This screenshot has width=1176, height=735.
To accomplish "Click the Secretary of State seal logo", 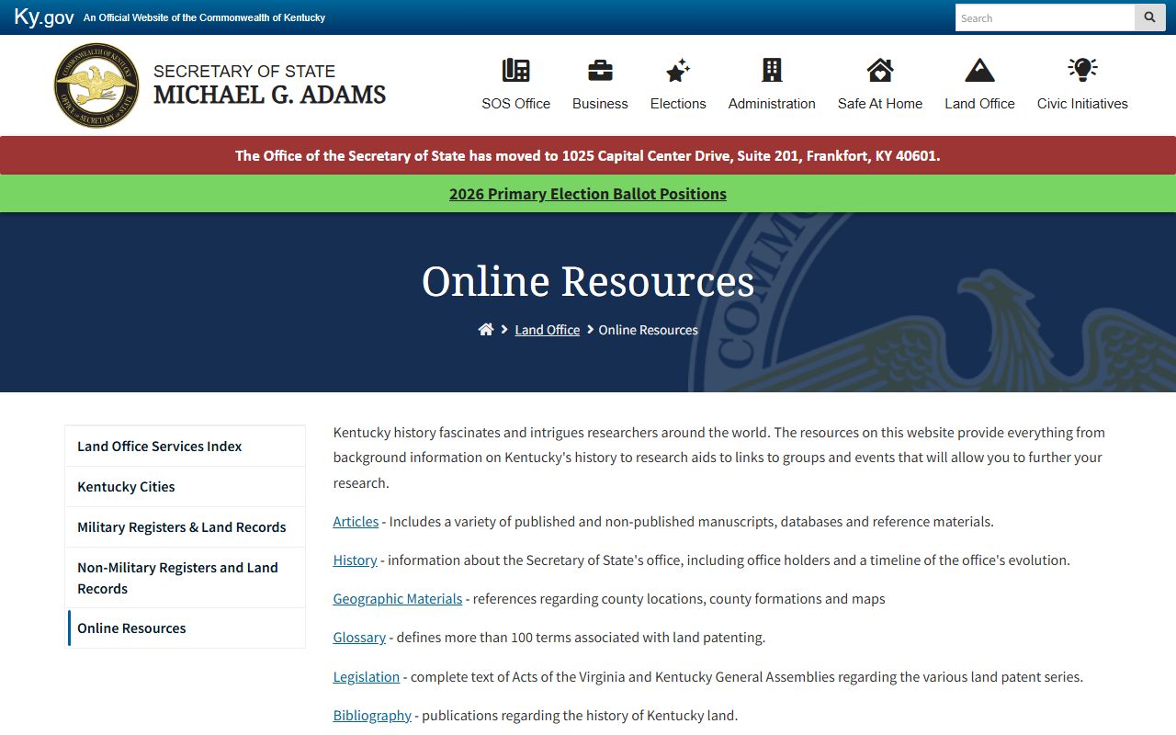I will pos(96,85).
